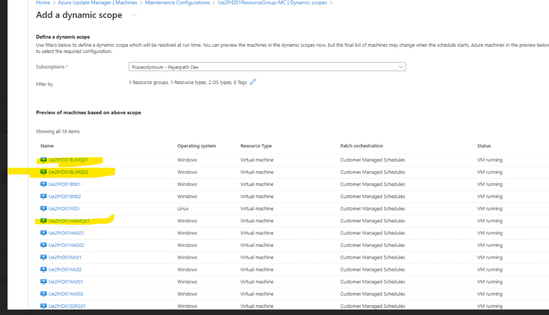Click the pencil edit icon beside Filter by
This screenshot has height=315, width=549.
tap(253, 82)
